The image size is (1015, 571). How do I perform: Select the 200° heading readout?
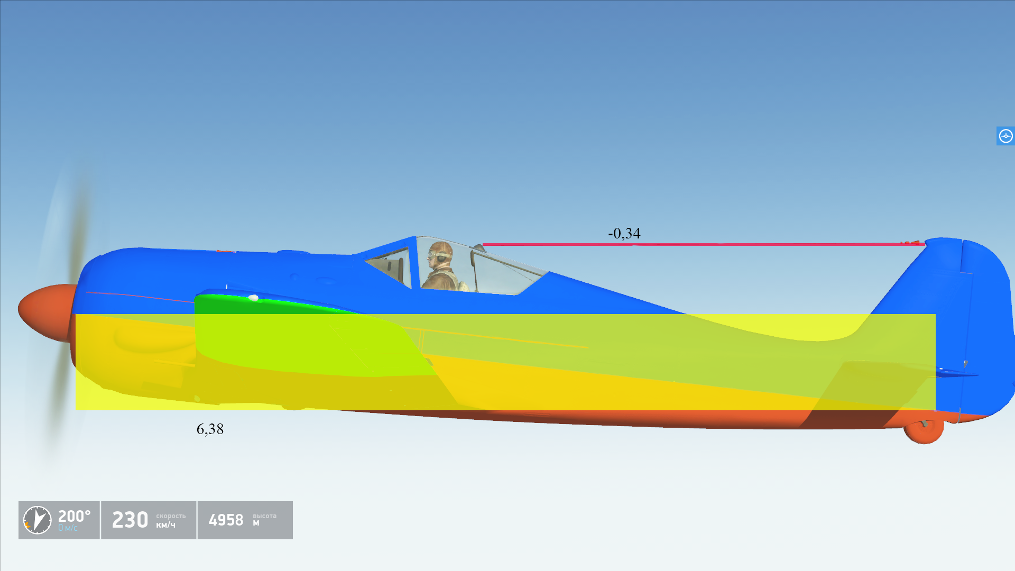74,516
